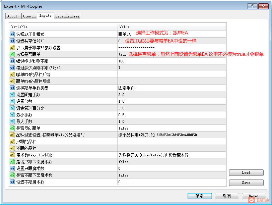Click the Va icon next to 设置固定手数

pos(12,94)
